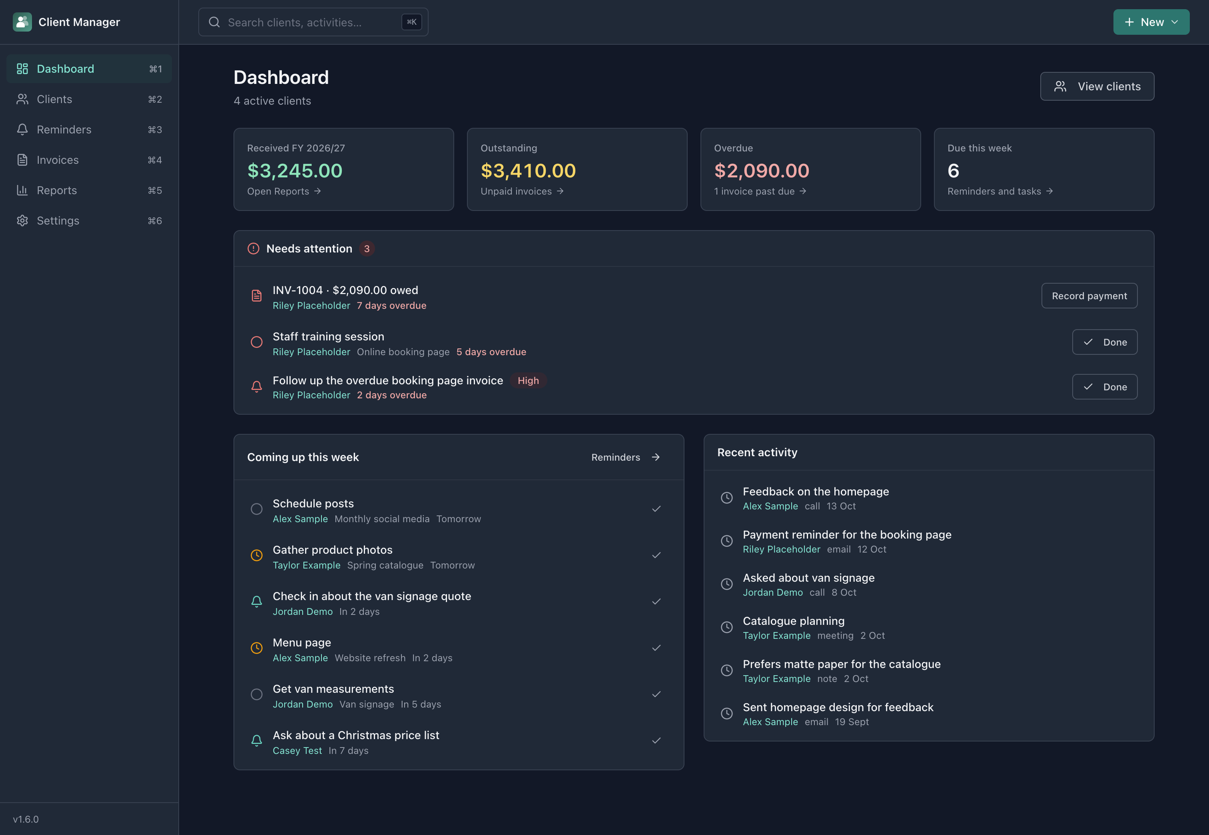This screenshot has width=1209, height=835.
Task: Click the Client Manager logo icon
Action: tap(22, 22)
